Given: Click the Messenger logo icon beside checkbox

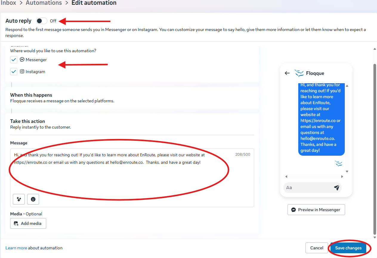Looking at the screenshot, I should pyautogui.click(x=22, y=60).
